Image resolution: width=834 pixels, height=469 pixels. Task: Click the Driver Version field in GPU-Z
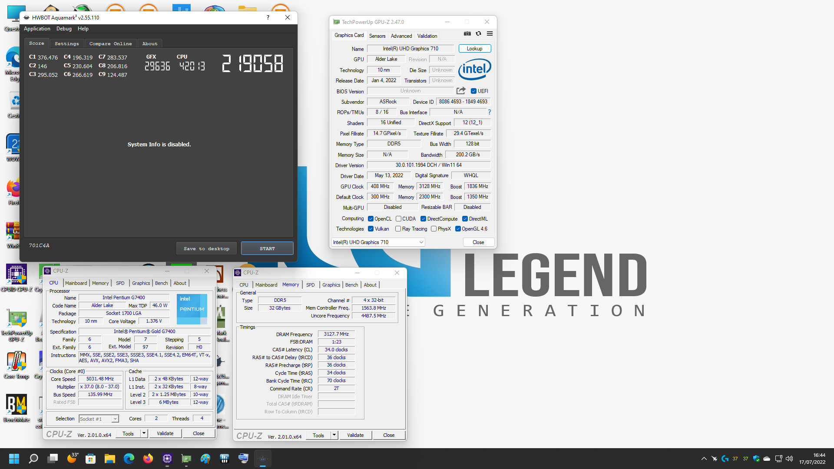(x=429, y=165)
